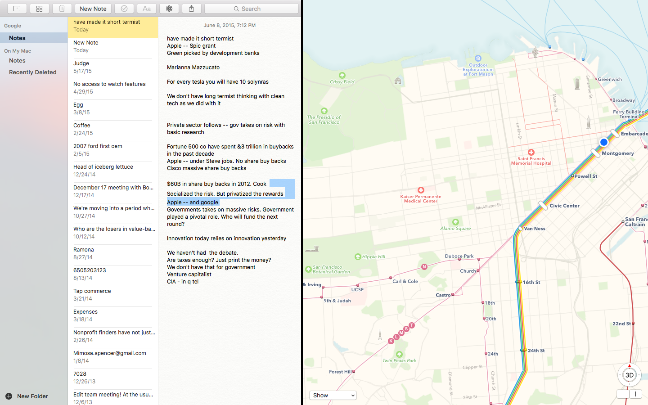
Task: Open the Judge note
Action: point(113,68)
